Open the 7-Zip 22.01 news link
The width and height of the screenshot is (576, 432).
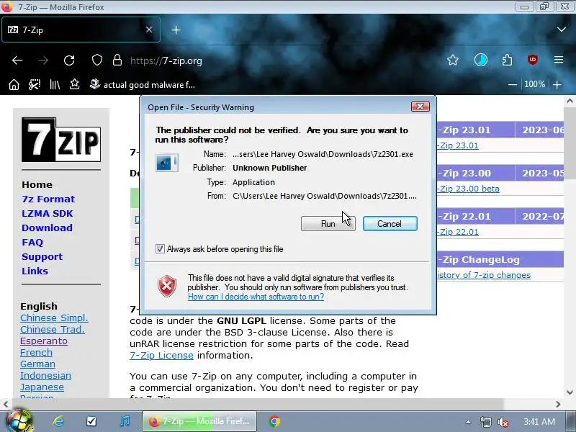458,232
